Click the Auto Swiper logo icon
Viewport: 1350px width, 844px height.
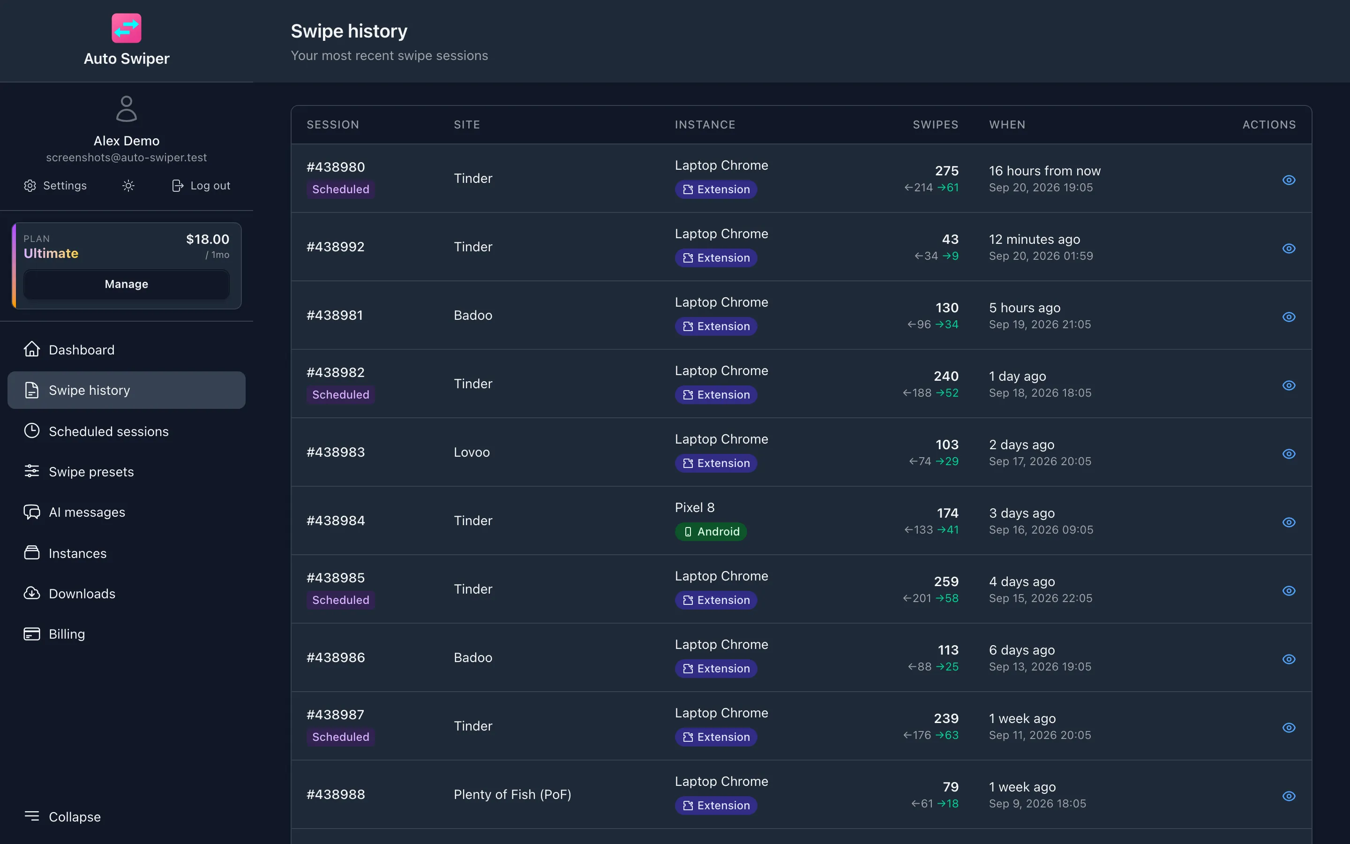click(127, 28)
